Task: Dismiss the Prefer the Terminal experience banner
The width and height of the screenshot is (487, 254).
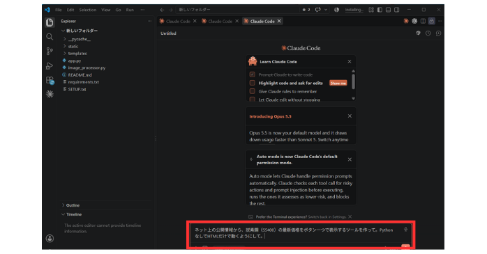Action: pos(350,217)
